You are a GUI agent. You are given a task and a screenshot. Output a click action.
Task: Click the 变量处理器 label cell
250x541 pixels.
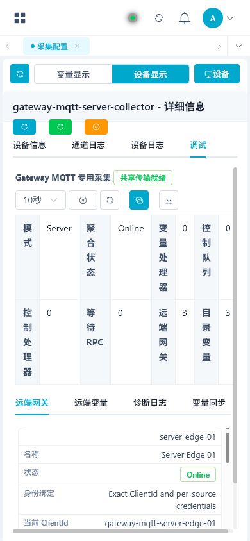(163, 258)
